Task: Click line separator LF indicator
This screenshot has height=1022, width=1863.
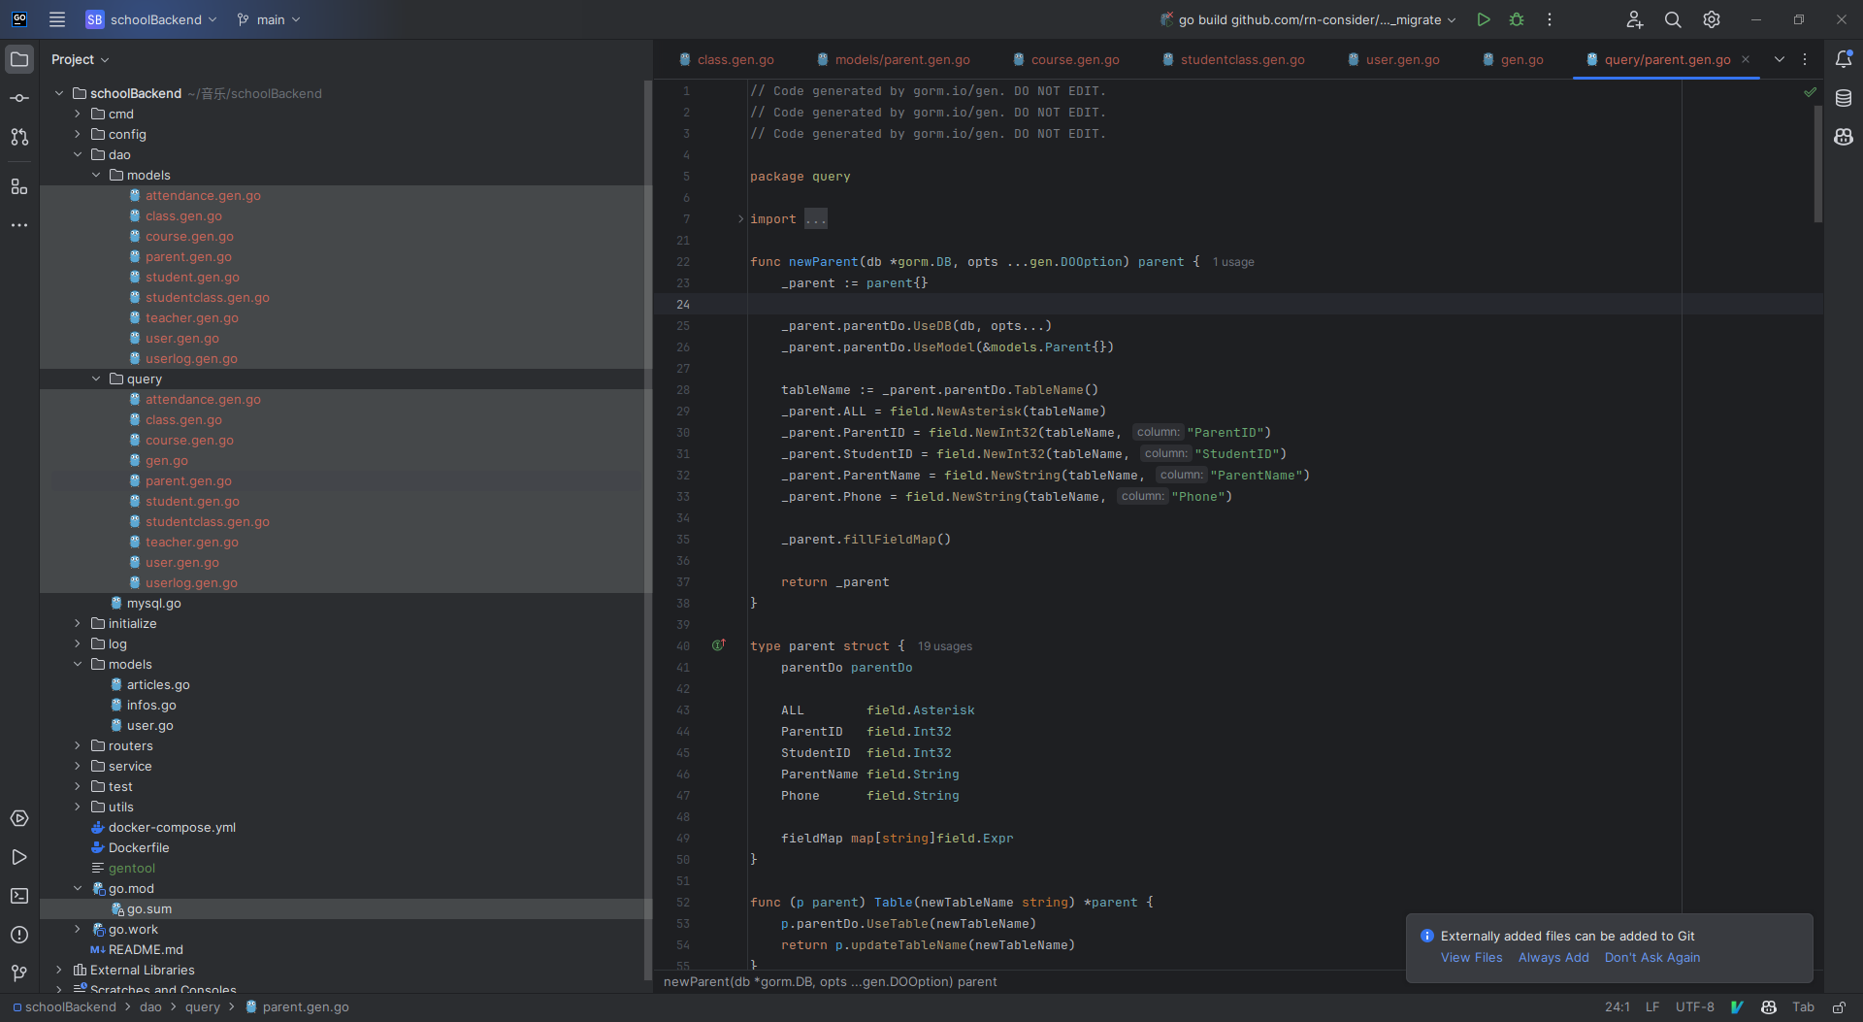Action: (x=1651, y=1007)
